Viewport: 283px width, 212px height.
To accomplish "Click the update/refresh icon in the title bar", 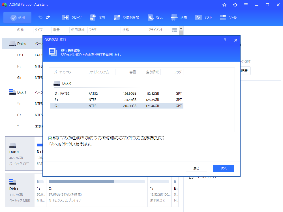I will tap(235, 5).
